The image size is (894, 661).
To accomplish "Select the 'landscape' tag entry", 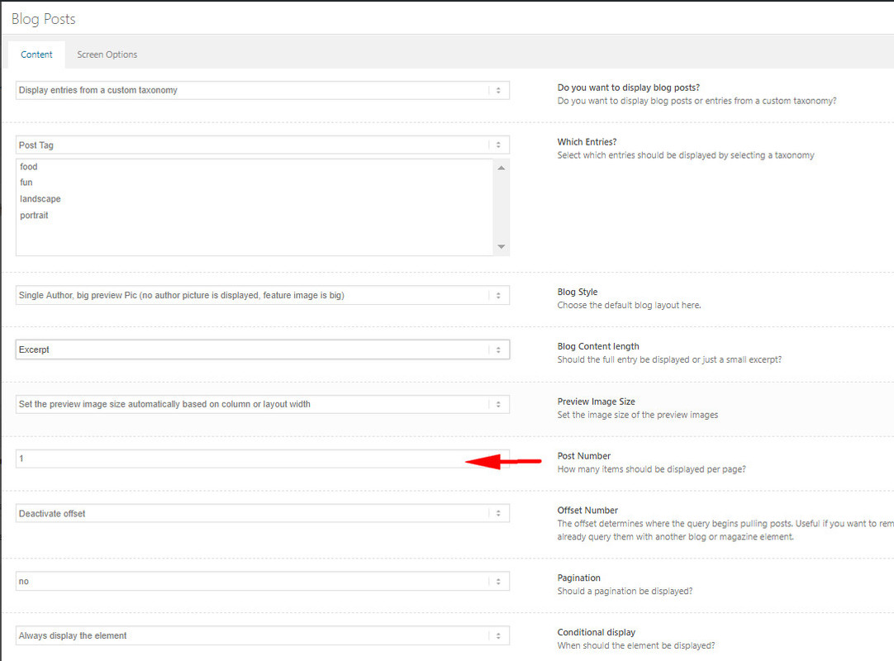I will coord(40,199).
